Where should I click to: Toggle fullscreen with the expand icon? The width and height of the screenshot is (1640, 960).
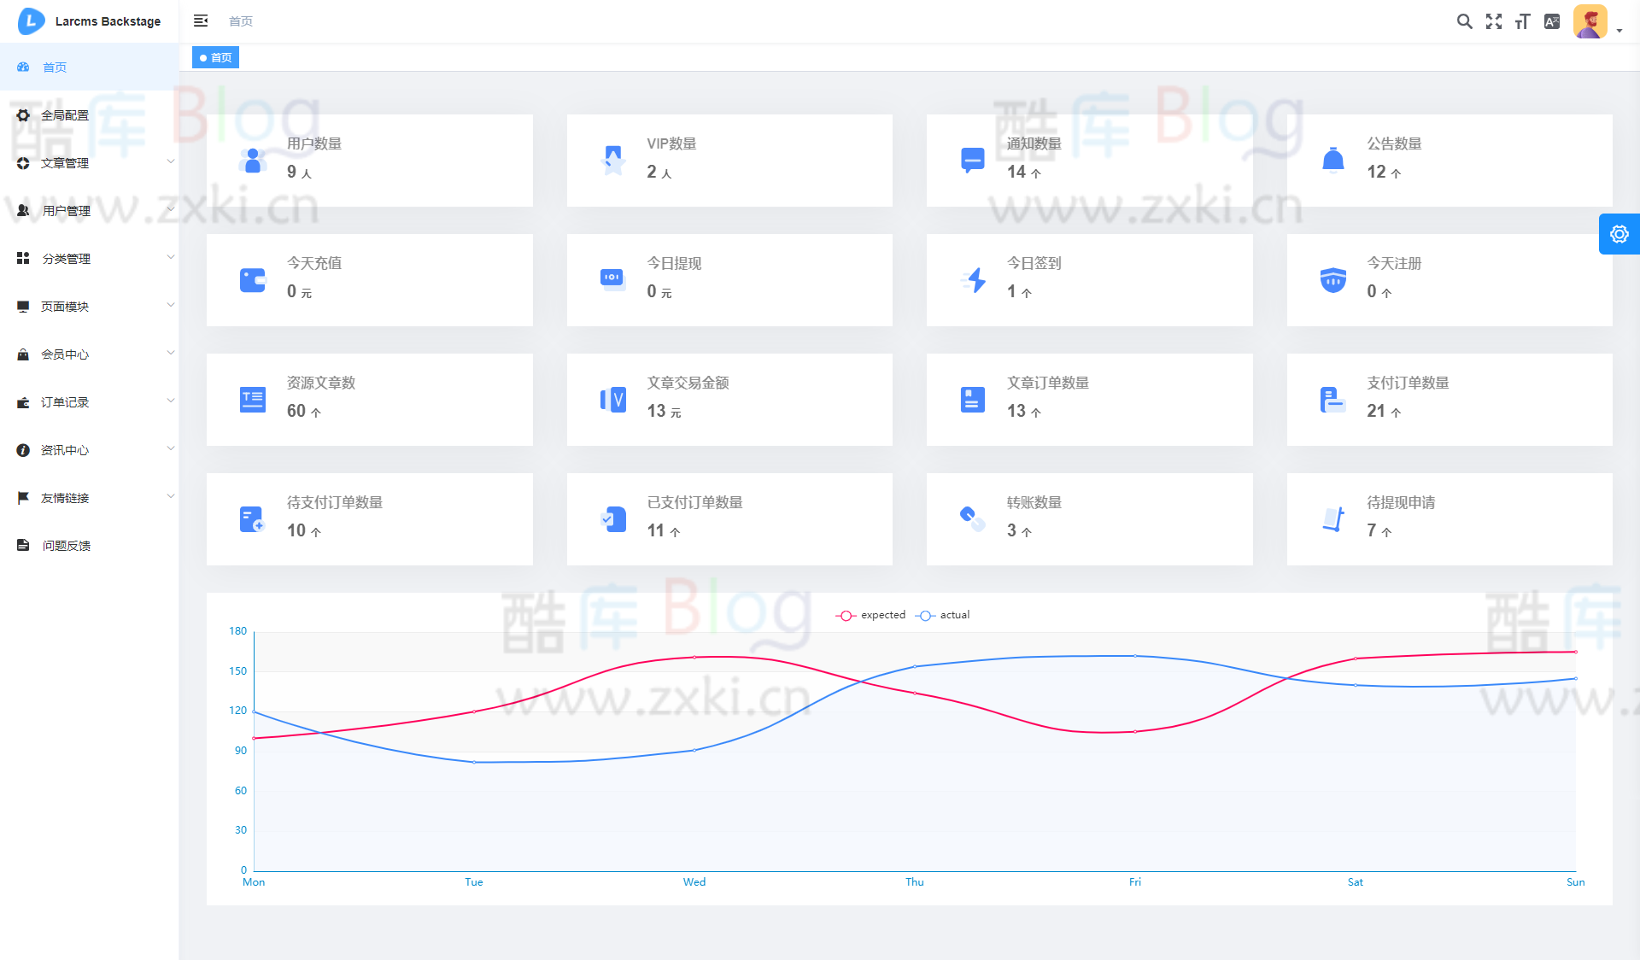click(1494, 21)
